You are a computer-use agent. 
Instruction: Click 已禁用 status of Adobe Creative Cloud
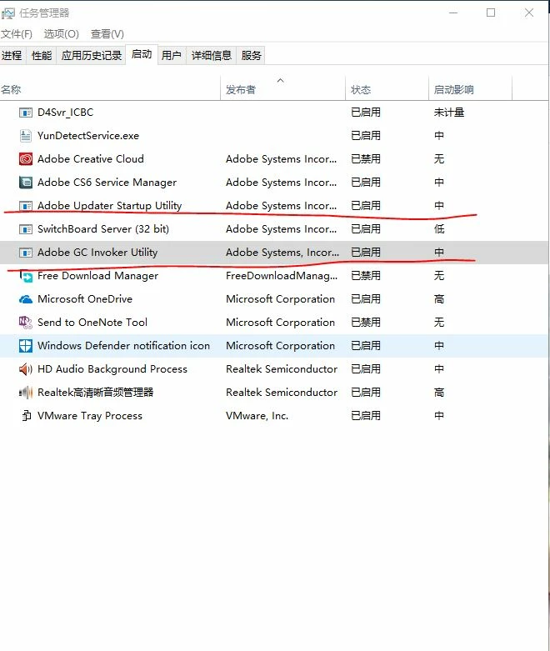pos(366,159)
